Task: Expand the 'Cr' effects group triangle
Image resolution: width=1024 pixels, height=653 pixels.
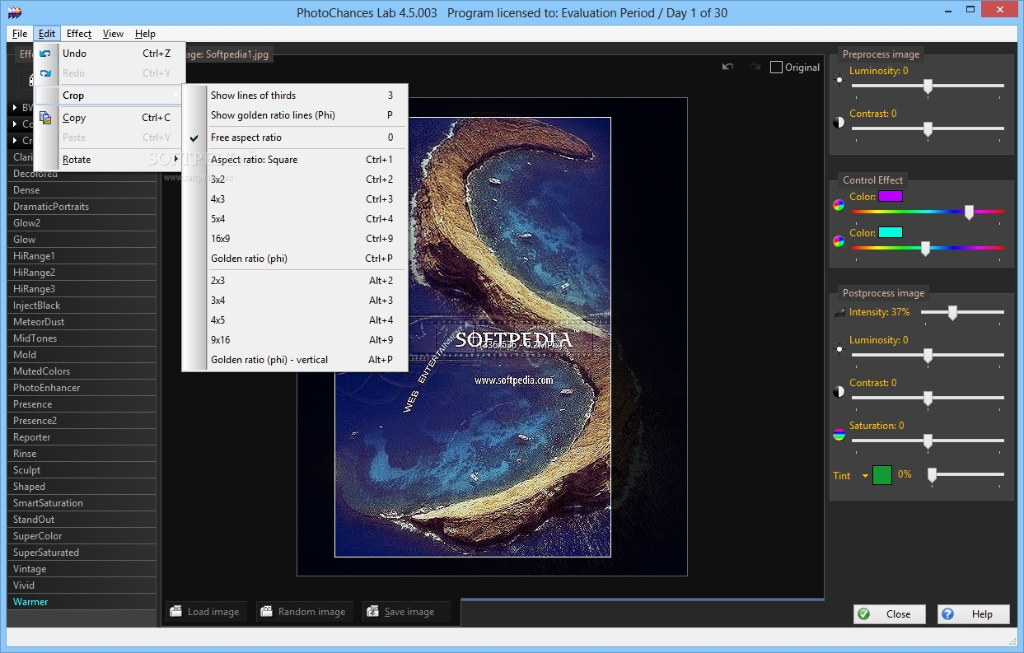Action: 16,141
